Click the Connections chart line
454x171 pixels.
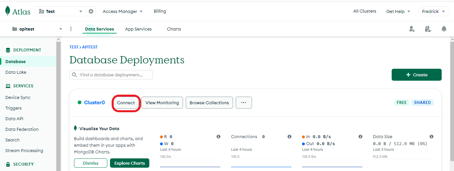(261, 167)
